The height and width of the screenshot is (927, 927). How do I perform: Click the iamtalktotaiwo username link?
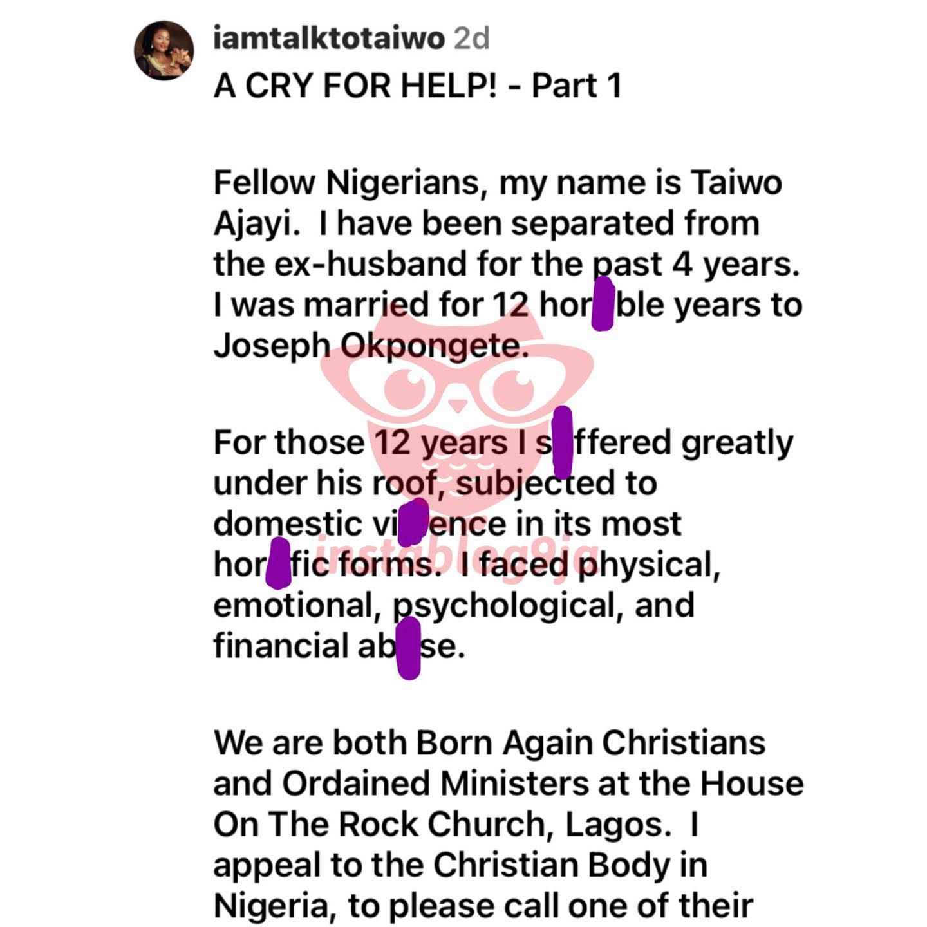point(329,39)
